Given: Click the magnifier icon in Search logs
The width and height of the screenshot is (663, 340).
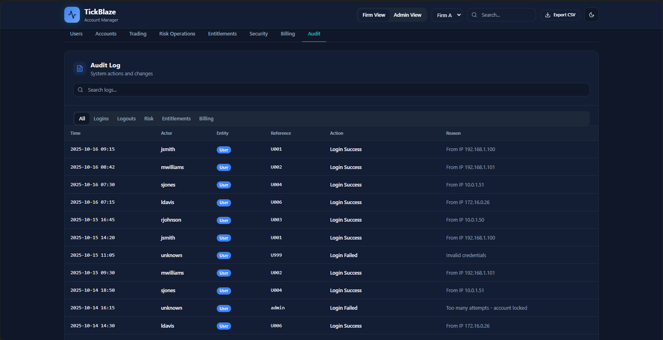Looking at the screenshot, I should point(80,90).
